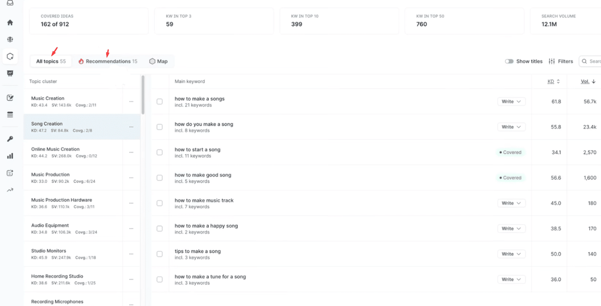Switch to the Recommendations tab
The image size is (601, 306).
pos(108,61)
